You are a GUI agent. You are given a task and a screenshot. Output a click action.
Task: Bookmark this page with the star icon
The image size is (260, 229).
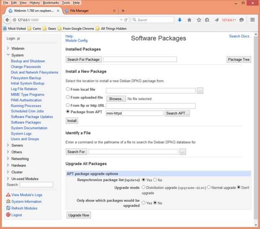(199, 20)
